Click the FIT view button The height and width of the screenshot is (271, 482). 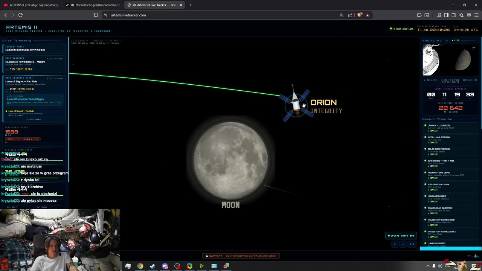point(412,244)
